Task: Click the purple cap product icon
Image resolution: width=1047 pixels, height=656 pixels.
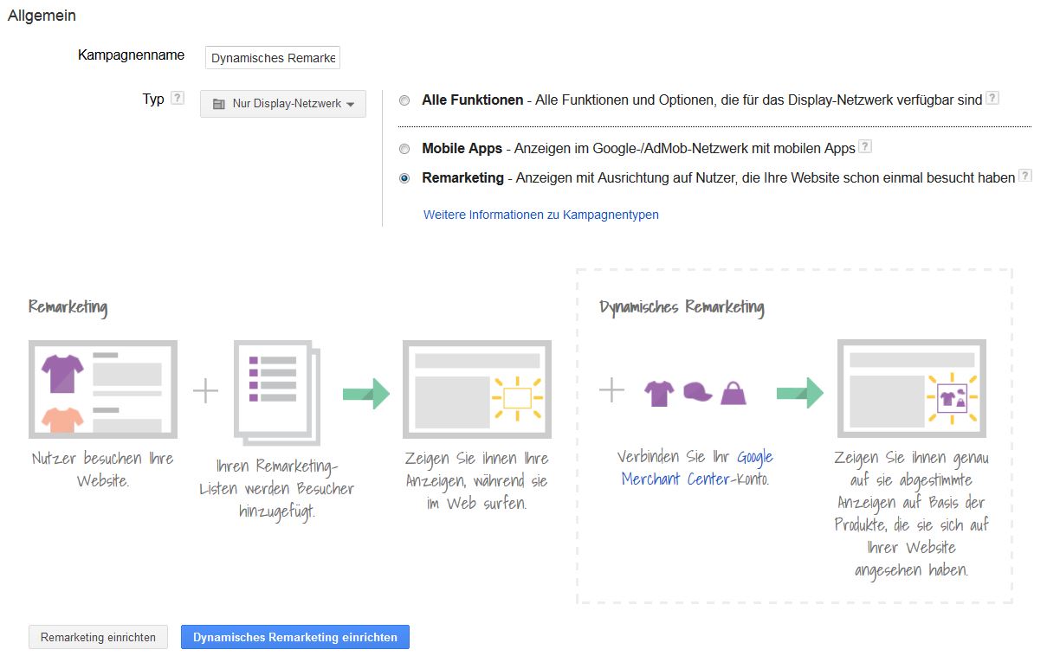Action: pos(697,393)
